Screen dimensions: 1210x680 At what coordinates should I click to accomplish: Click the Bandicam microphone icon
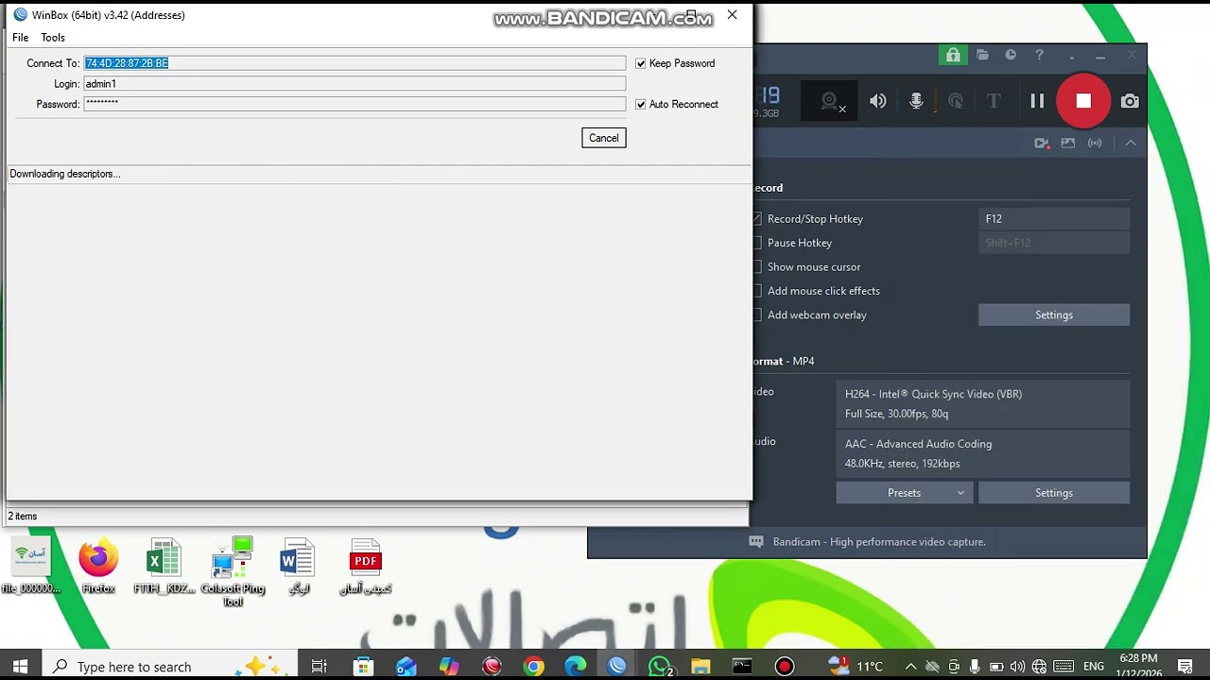click(x=916, y=101)
